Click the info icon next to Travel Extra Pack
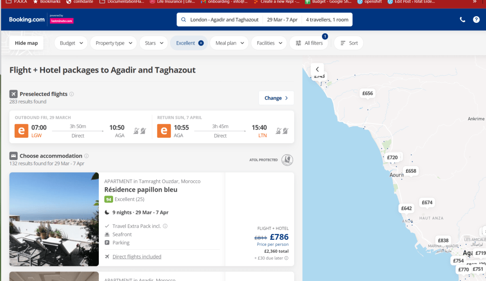The width and height of the screenshot is (486, 281). (165, 226)
